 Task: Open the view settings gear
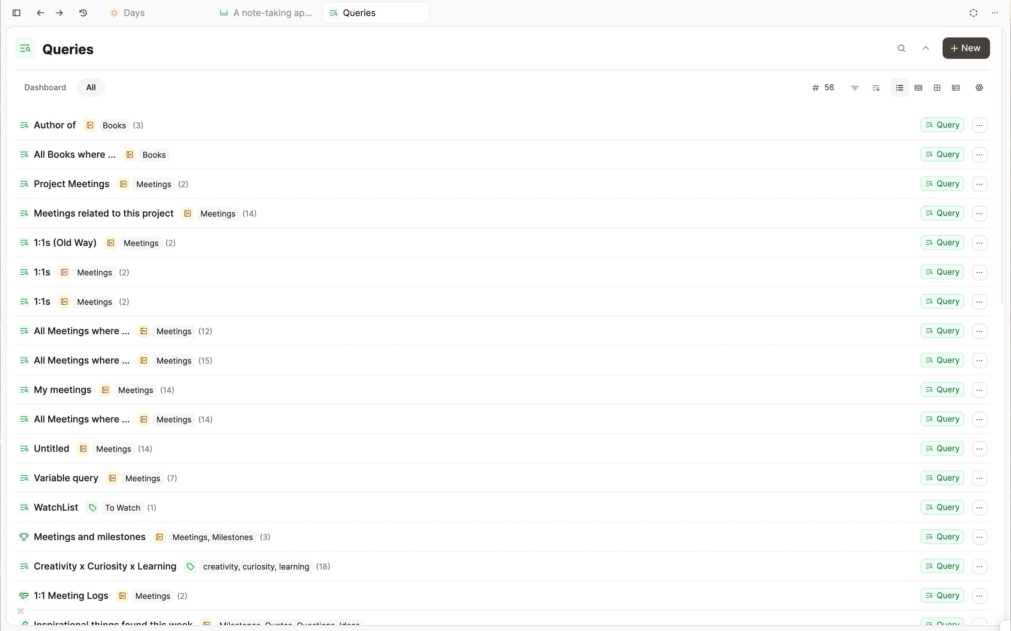pos(979,88)
